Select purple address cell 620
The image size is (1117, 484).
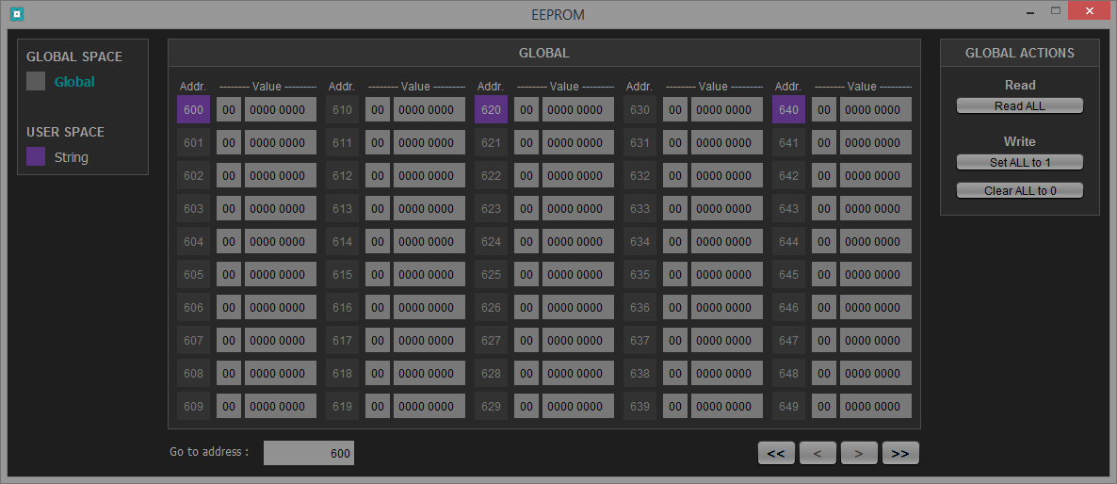[491, 109]
